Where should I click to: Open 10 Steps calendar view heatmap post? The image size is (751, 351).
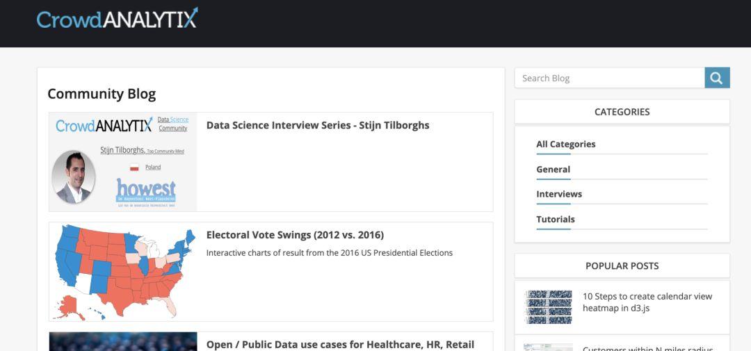(647, 302)
